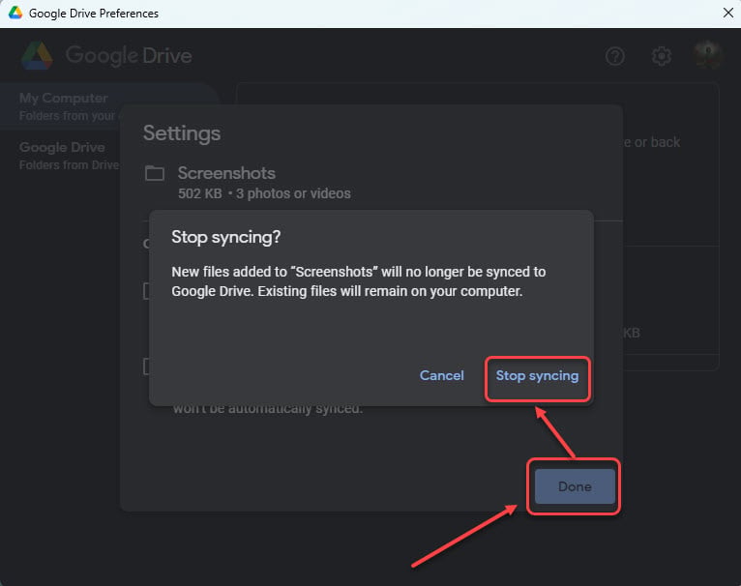
Task: Select the My Computer sidebar tab
Action: click(x=108, y=106)
